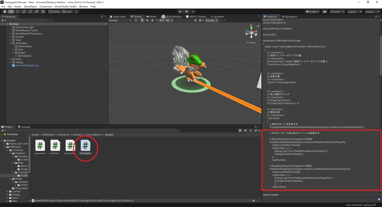This screenshot has width=382, height=207.
Task: Open scene camera settings icon
Action: point(201,20)
